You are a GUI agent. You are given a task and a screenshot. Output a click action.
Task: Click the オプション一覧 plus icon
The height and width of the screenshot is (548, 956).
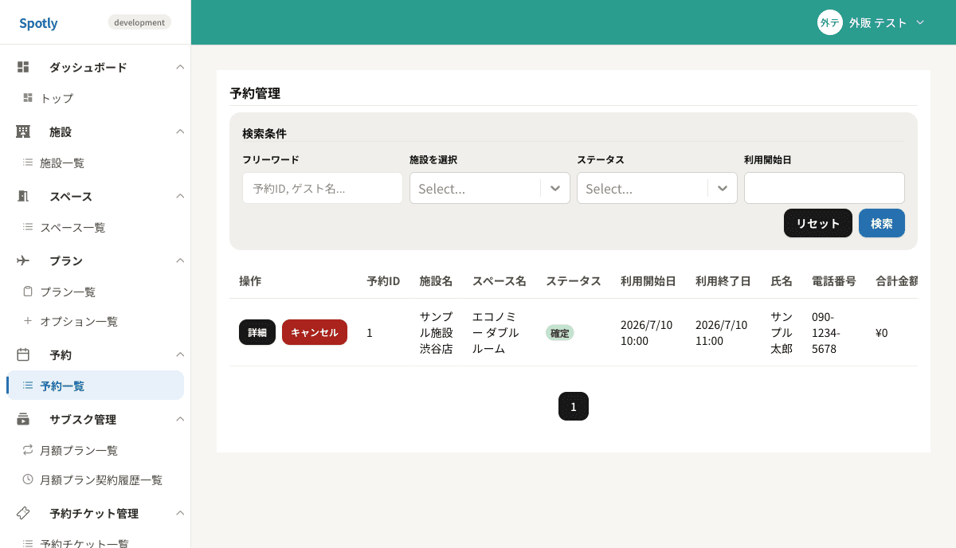[x=28, y=321]
